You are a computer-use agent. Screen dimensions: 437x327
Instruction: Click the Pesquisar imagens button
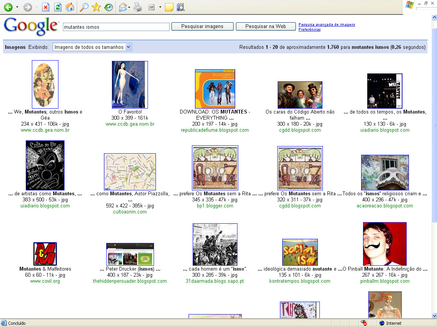(202, 26)
